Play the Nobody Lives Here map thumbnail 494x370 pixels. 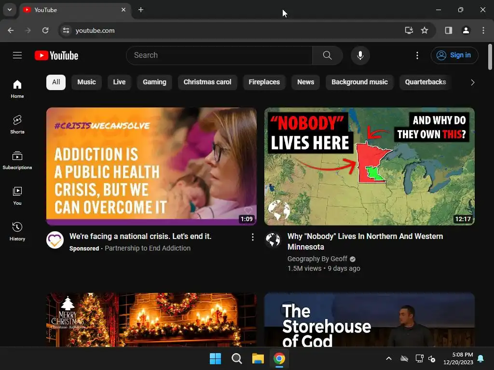click(370, 166)
